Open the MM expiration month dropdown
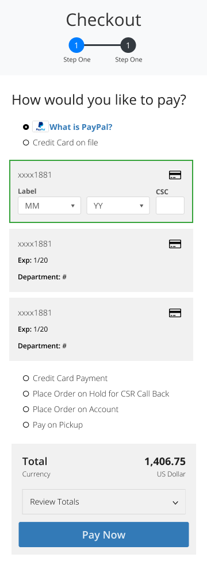Viewport: 207px width, 569px height. (49, 206)
